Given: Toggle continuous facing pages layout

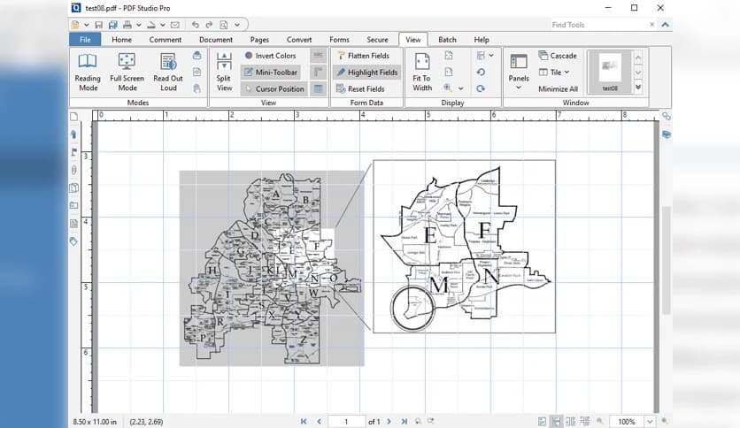Looking at the screenshot, I should 585,422.
